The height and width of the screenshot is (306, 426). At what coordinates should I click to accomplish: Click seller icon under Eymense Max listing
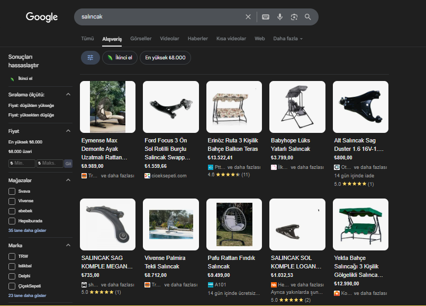tap(84, 176)
